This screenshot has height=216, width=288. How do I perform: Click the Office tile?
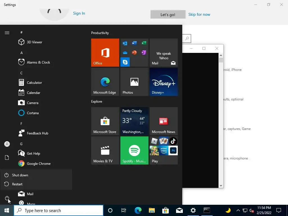[x=105, y=53]
